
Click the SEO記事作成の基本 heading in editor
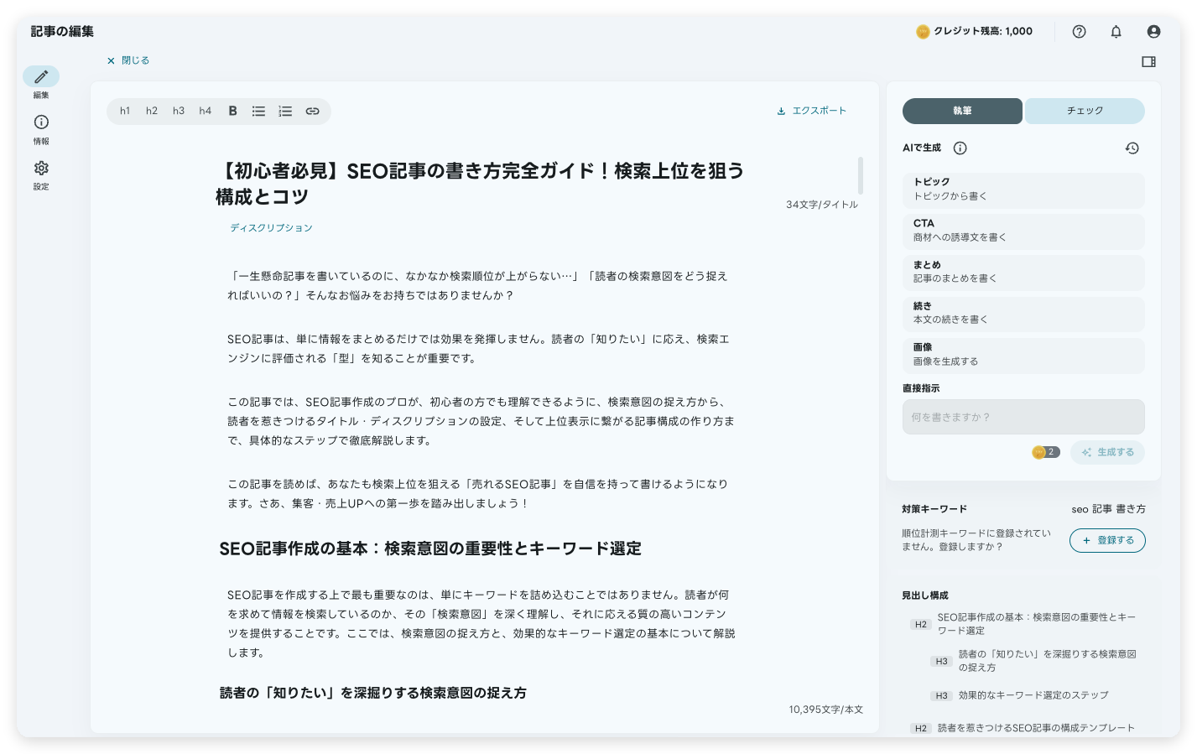(x=430, y=549)
